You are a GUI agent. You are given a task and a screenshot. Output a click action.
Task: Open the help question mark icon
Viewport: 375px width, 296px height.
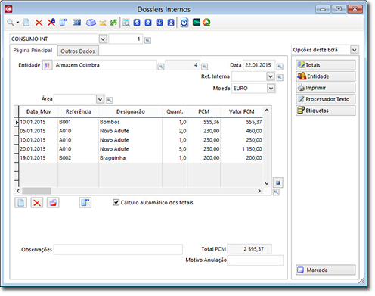coord(184,23)
